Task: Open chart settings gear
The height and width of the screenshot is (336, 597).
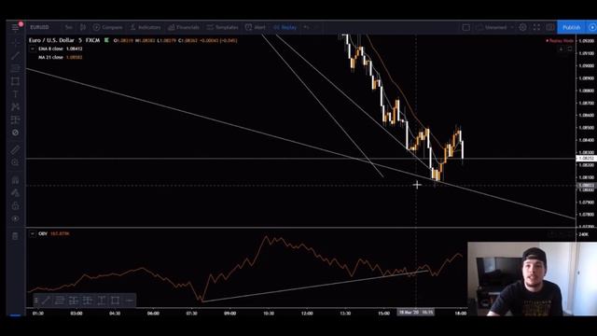Action: 522,27
